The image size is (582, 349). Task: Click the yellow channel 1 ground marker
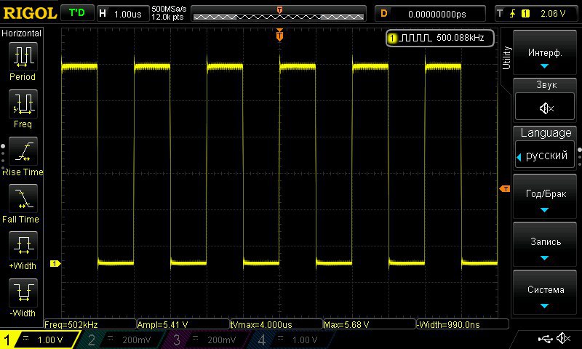(55, 263)
